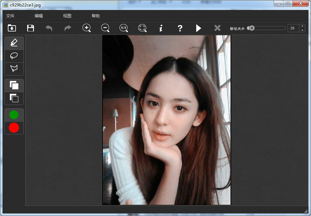Open the info icon in the toolbar

click(x=161, y=28)
